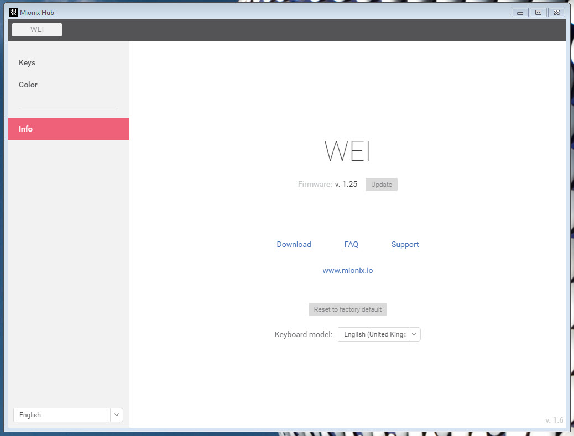The height and width of the screenshot is (436, 574).
Task: Open the Download link
Action: (294, 244)
